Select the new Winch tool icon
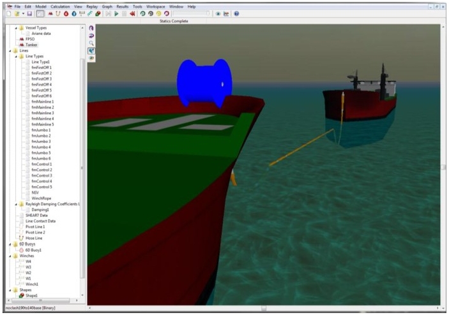The image size is (449, 315). click(x=82, y=14)
